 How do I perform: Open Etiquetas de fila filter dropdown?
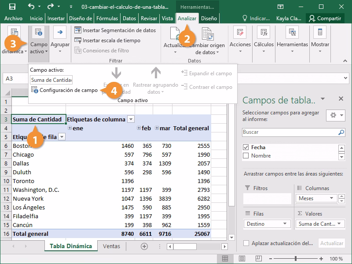[x=62, y=137]
